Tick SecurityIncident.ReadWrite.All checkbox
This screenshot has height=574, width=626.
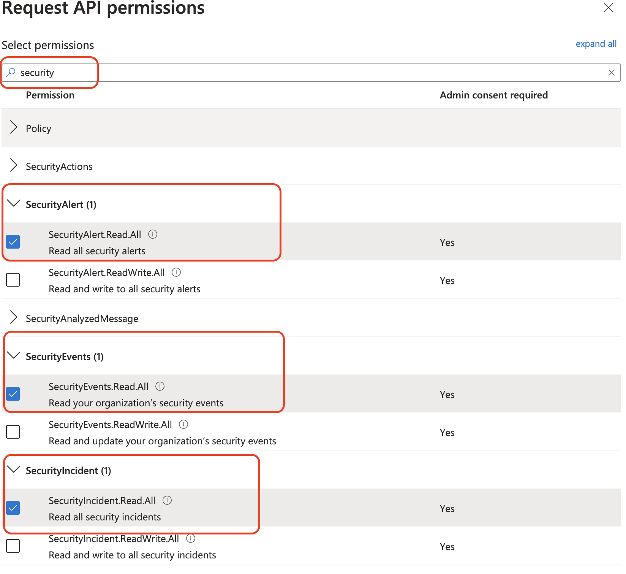pyautogui.click(x=13, y=546)
